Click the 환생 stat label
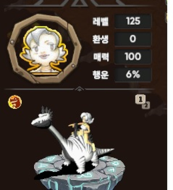Viewport: 173px width, 190px height. tap(100, 39)
